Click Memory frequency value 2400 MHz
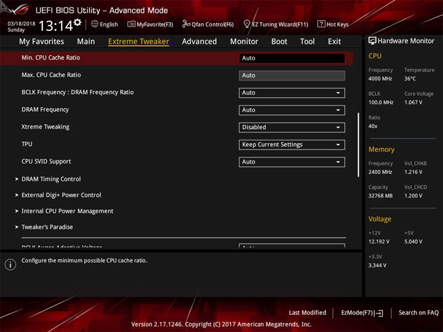 (380, 172)
